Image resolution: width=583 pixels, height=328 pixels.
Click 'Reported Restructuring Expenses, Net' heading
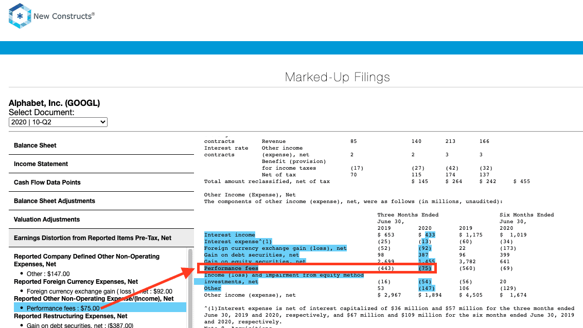click(70, 316)
